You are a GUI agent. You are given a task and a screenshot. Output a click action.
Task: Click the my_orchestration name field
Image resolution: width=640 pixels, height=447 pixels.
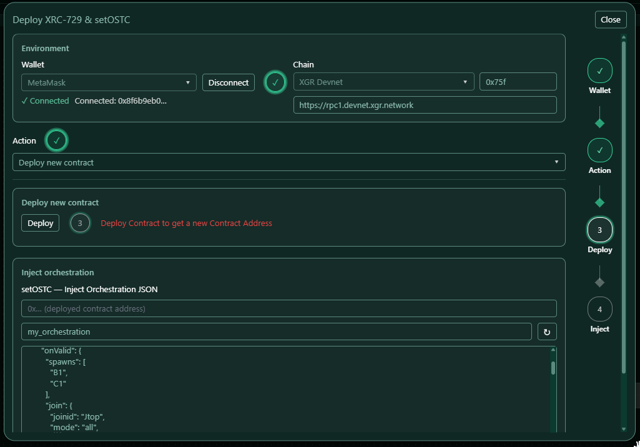point(277,332)
